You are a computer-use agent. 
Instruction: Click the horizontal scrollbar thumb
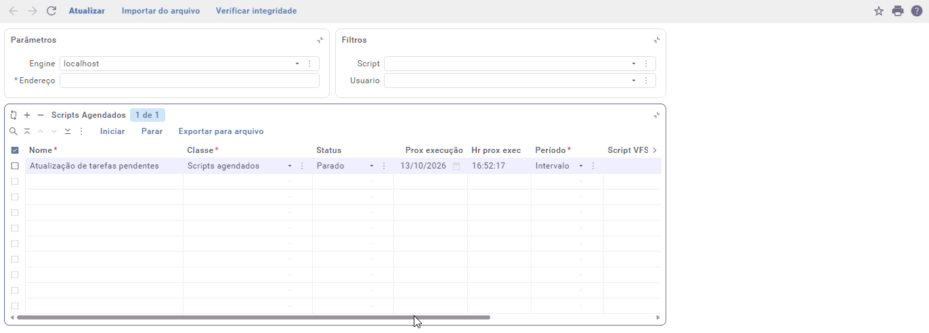(253, 317)
